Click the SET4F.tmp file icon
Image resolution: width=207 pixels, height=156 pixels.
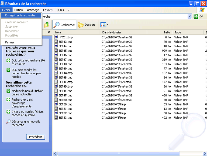click(56, 95)
